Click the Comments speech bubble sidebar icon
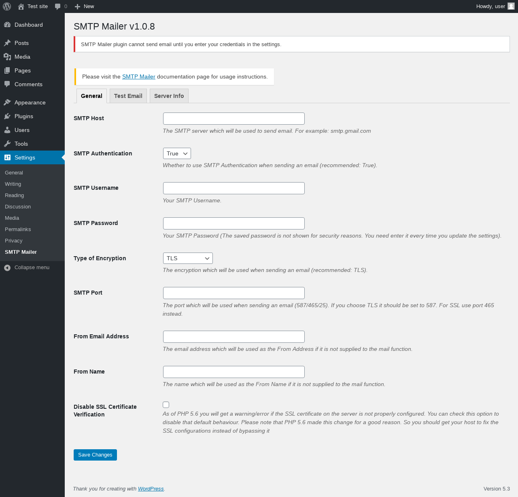Image resolution: width=518 pixels, height=497 pixels. coord(7,84)
